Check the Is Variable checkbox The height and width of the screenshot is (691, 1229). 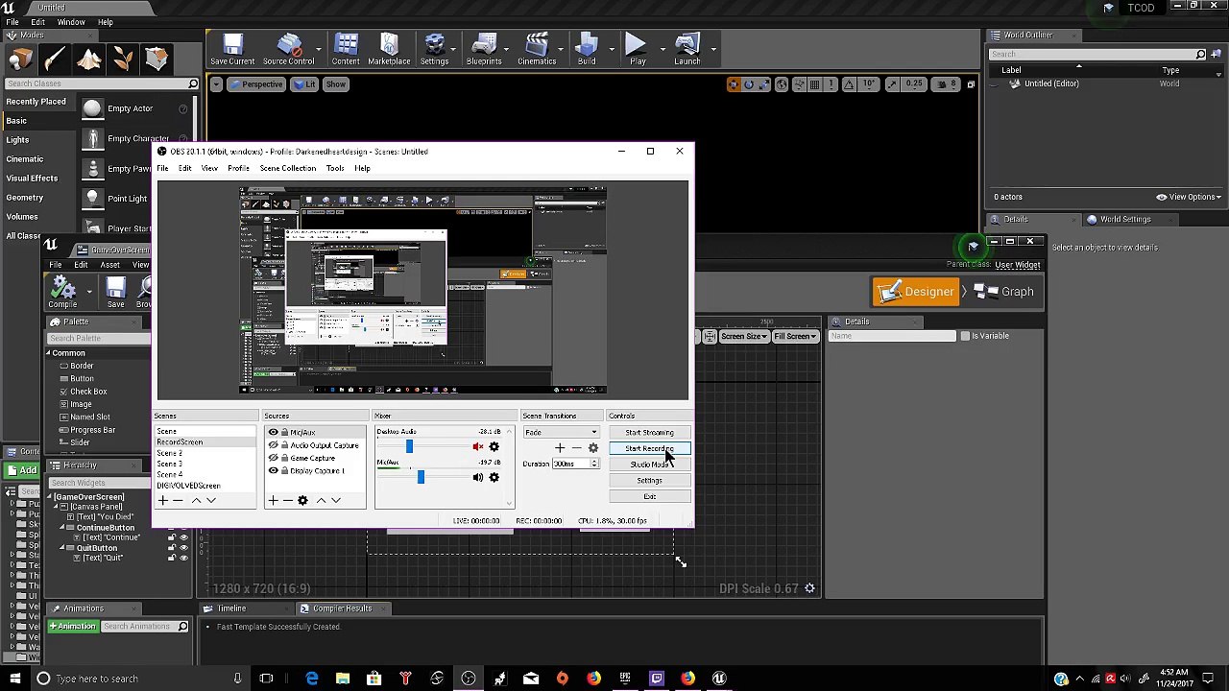(x=965, y=336)
